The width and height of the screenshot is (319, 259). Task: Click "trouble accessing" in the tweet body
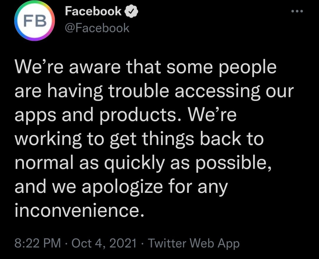pyautogui.click(x=184, y=91)
